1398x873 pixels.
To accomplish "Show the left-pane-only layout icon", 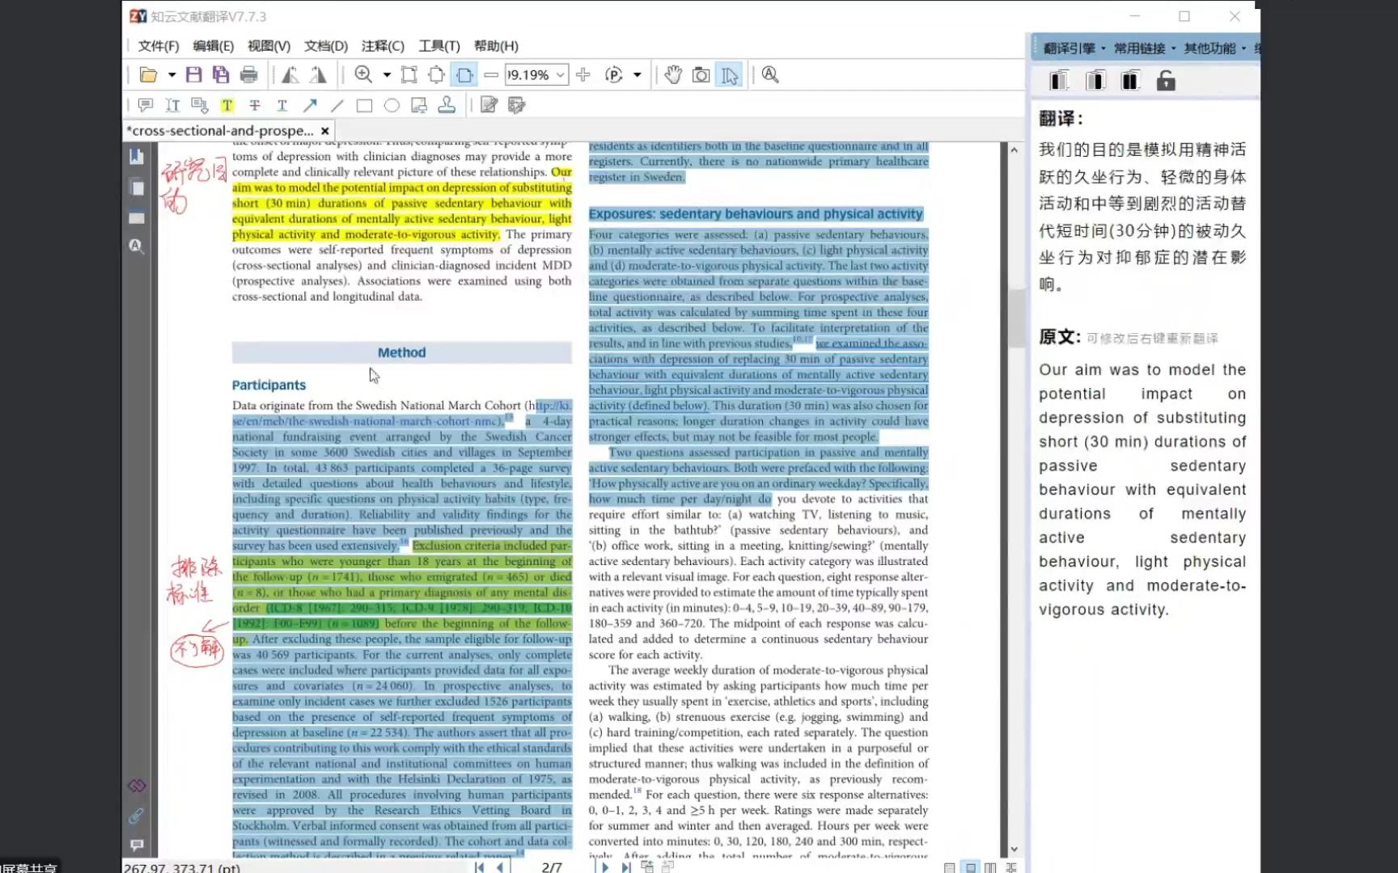I will (1059, 81).
